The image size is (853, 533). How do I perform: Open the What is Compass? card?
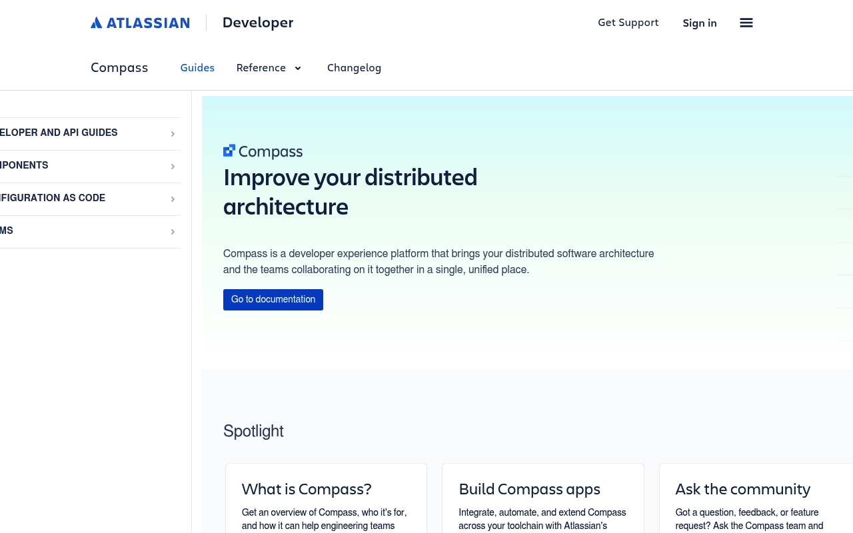(x=326, y=498)
